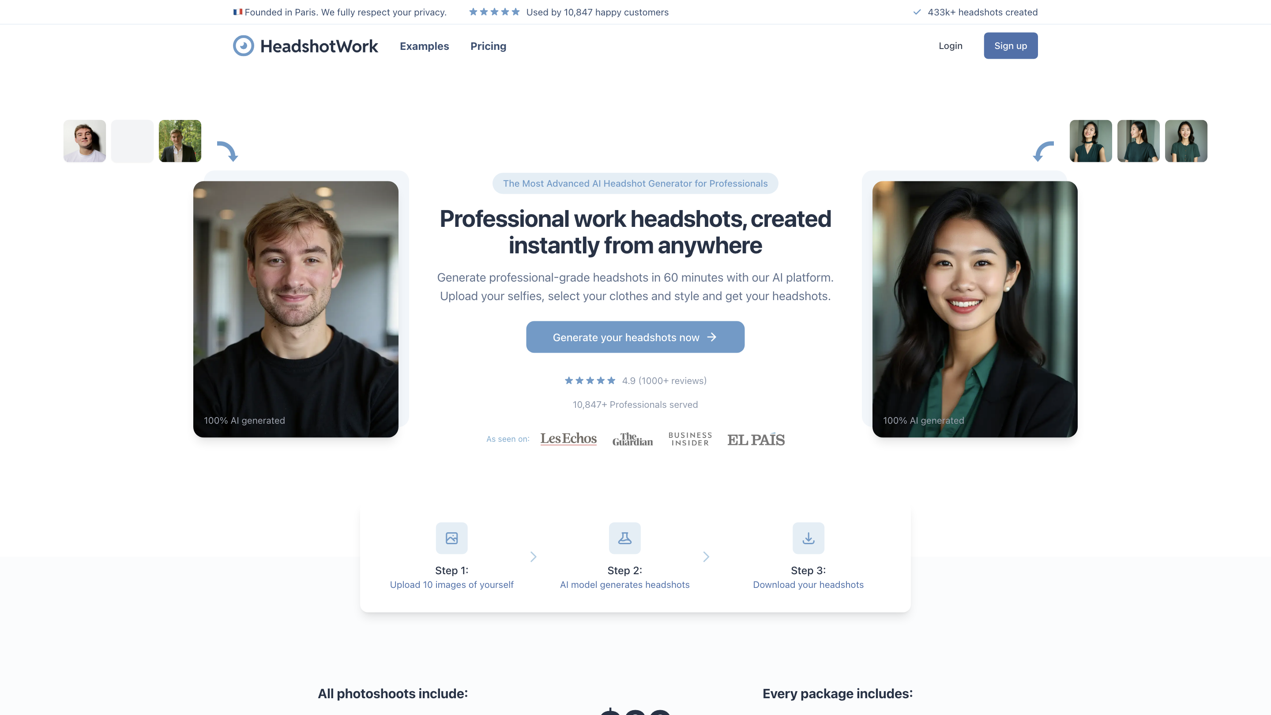Select the man in suit outdoor thumbnail
The height and width of the screenshot is (715, 1271).
click(x=180, y=141)
